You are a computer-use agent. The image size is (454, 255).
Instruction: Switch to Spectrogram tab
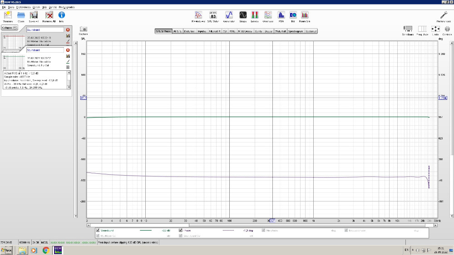296,31
